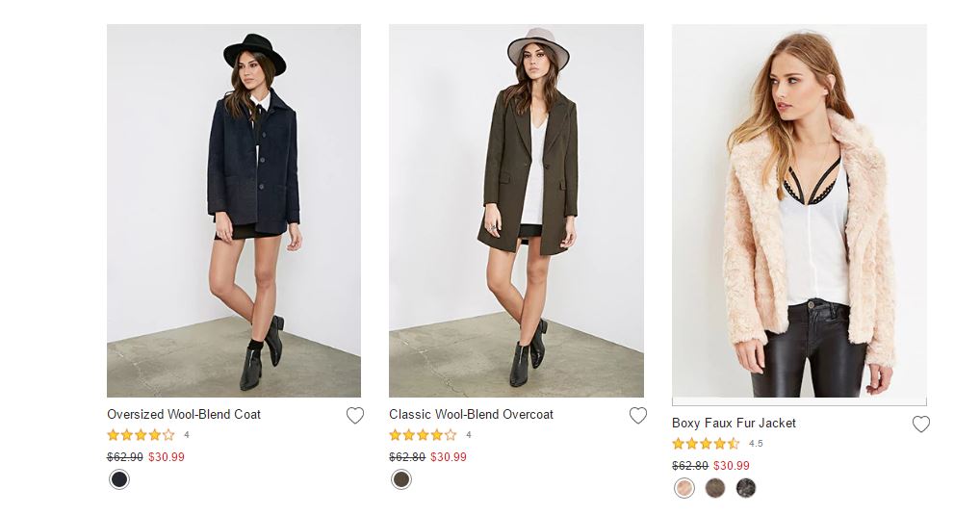Click the star rating under Oversized Wool-Blend Coat
Image resolution: width=954 pixels, height=515 pixels.
141,435
